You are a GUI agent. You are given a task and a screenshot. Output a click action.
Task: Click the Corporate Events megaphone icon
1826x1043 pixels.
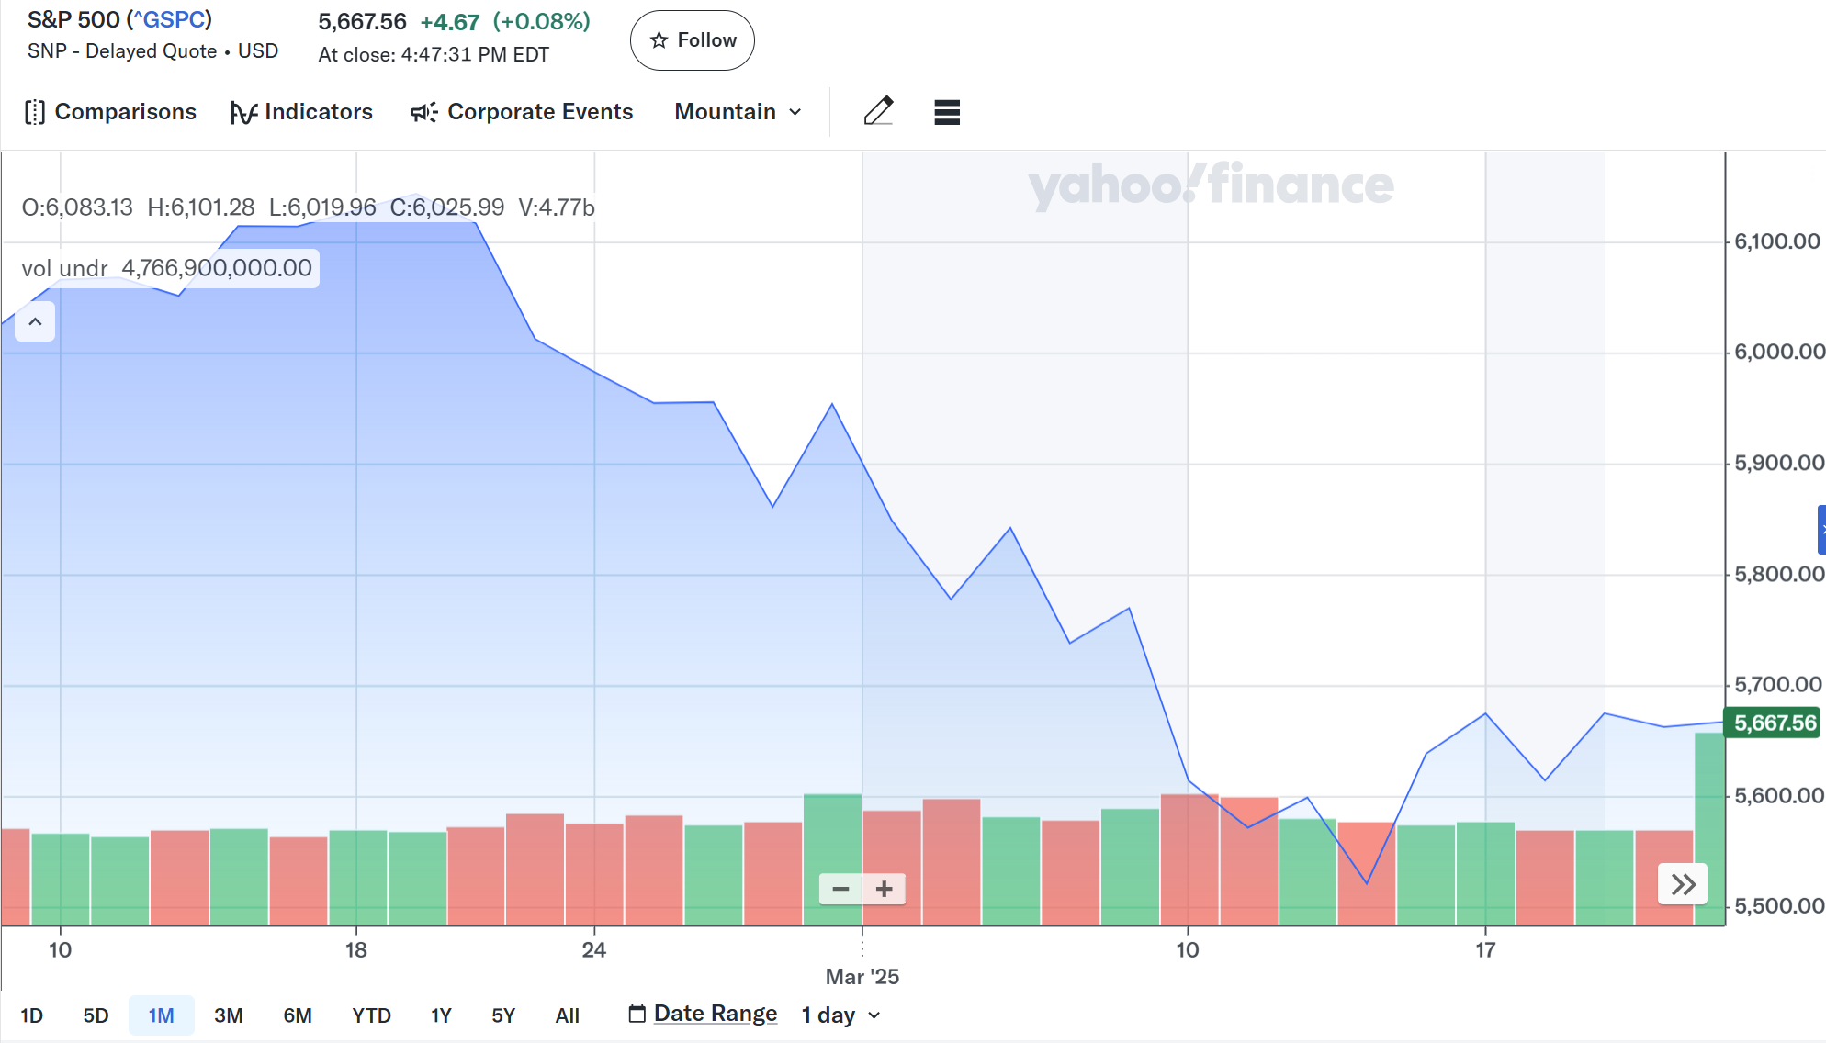click(423, 112)
